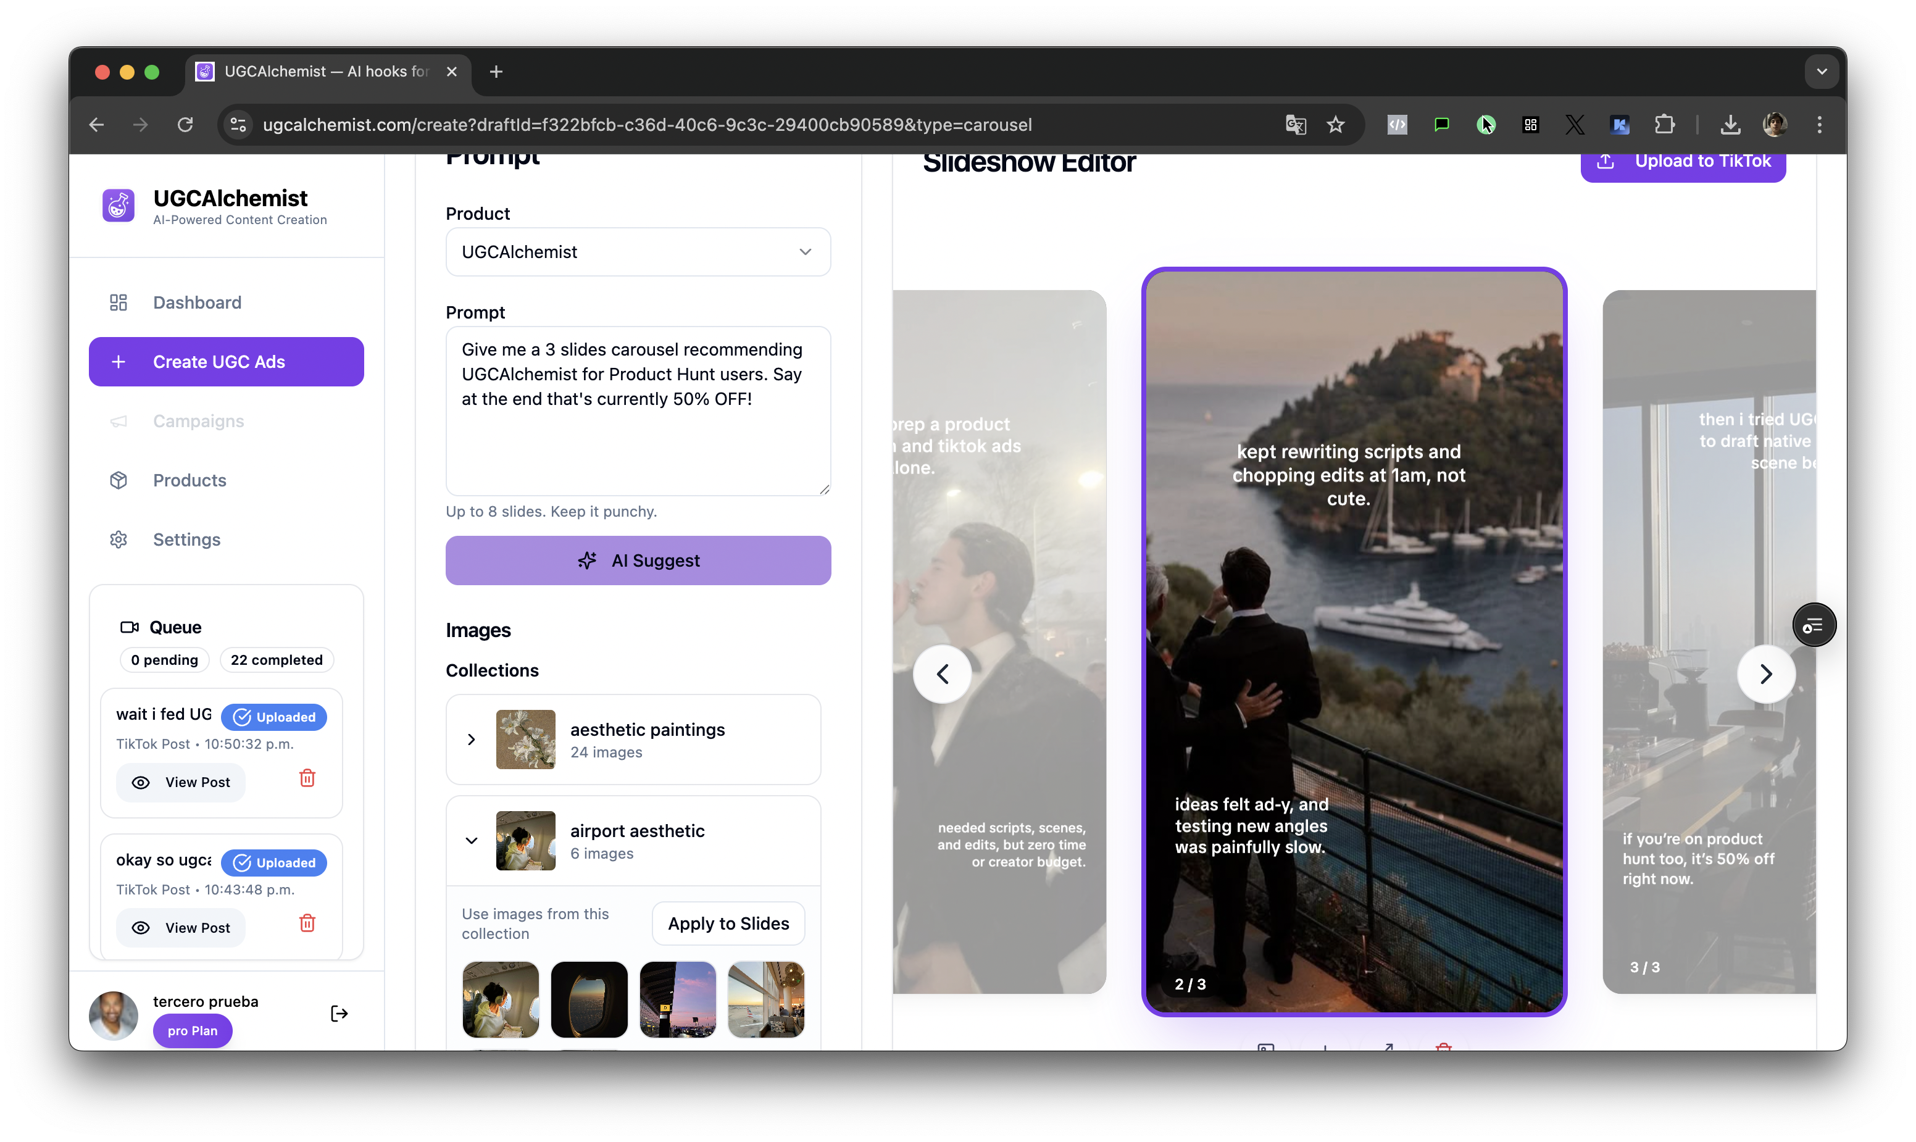This screenshot has width=1916, height=1142.
Task: Reload the page with refresh icon
Action: tap(185, 125)
